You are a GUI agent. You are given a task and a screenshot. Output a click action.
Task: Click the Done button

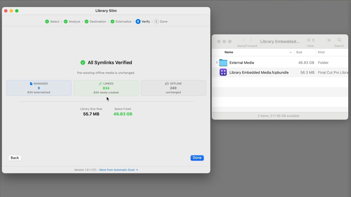[197, 158]
